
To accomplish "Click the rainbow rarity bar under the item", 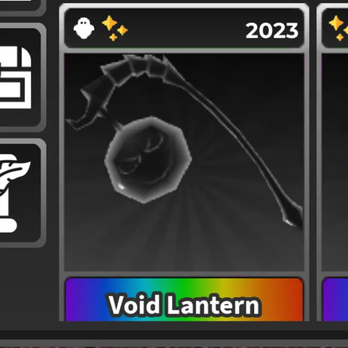I will [184, 300].
